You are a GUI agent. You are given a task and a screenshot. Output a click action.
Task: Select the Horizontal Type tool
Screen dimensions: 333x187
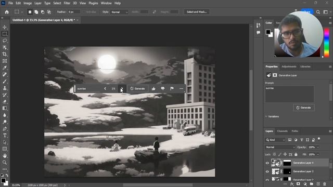[x=5, y=136]
